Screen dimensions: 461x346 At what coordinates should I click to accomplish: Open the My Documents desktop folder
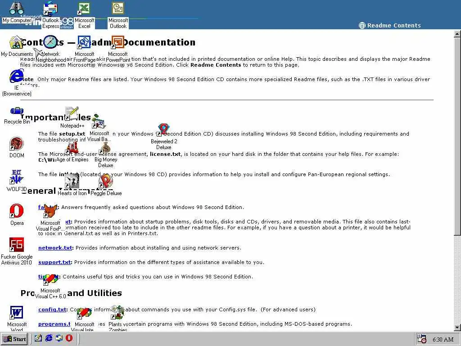coord(17,46)
